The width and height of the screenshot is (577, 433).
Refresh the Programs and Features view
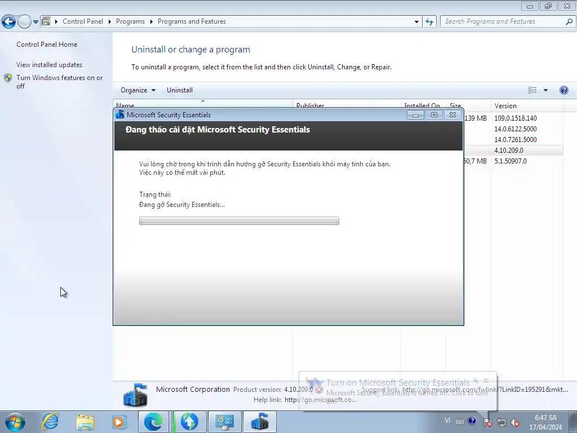pyautogui.click(x=429, y=22)
